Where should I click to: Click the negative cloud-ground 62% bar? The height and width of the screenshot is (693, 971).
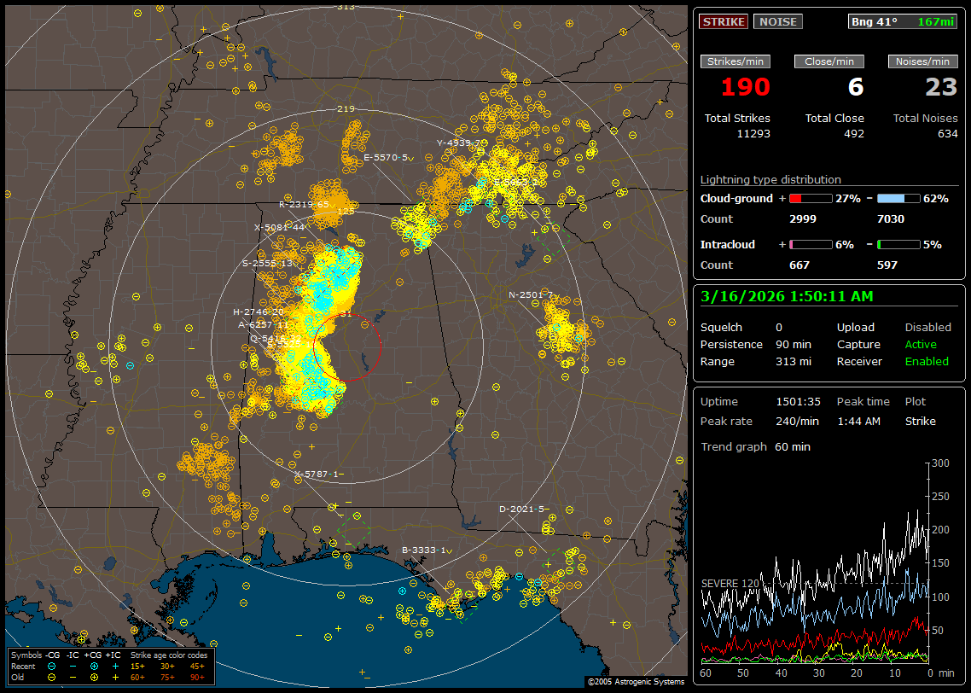coord(898,198)
